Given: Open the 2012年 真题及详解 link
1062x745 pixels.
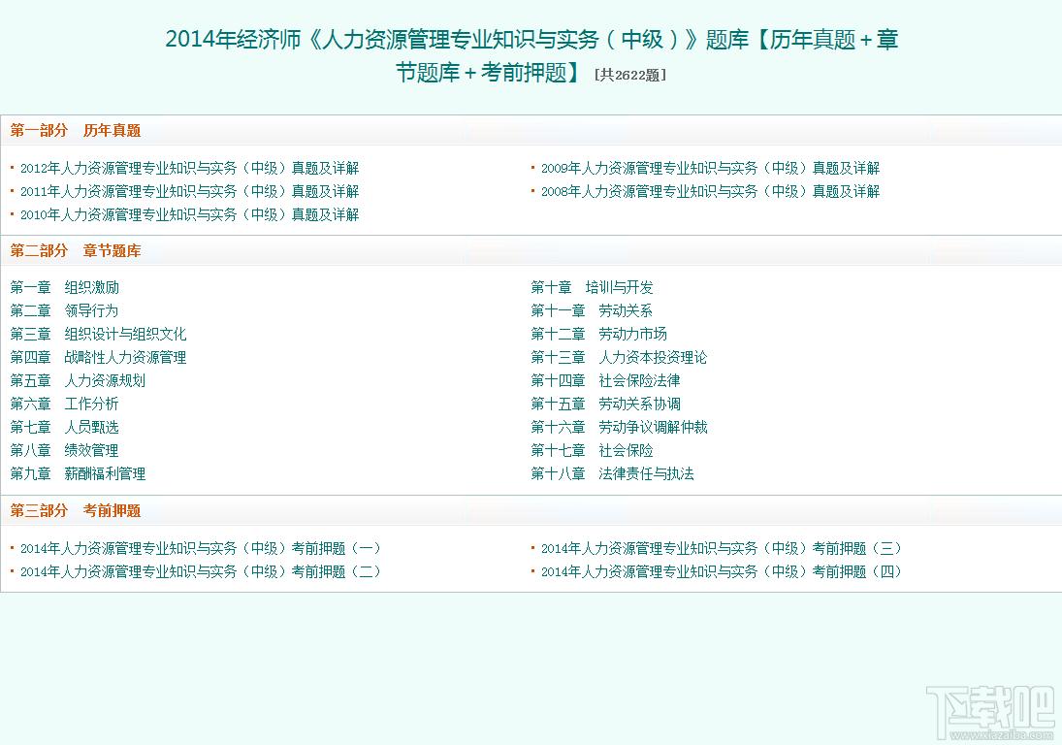Looking at the screenshot, I should [190, 168].
